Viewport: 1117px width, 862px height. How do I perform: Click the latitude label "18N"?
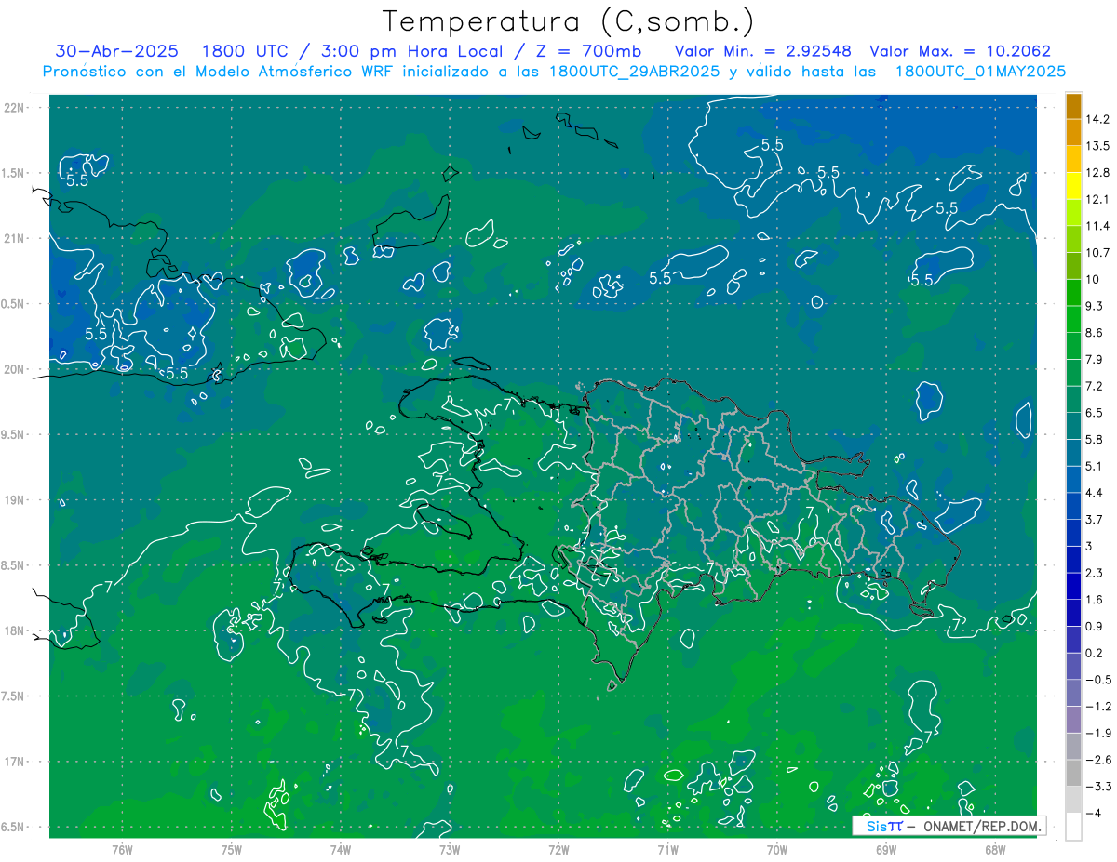point(16,631)
